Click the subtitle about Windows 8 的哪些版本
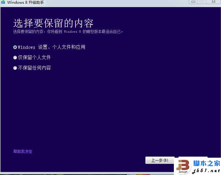The image size is (221, 175). point(68,31)
